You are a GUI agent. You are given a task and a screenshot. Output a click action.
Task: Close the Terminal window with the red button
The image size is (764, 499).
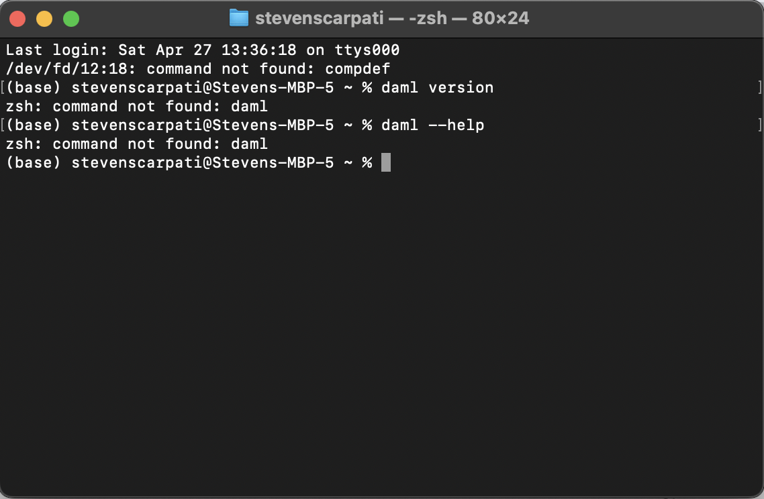click(x=18, y=19)
